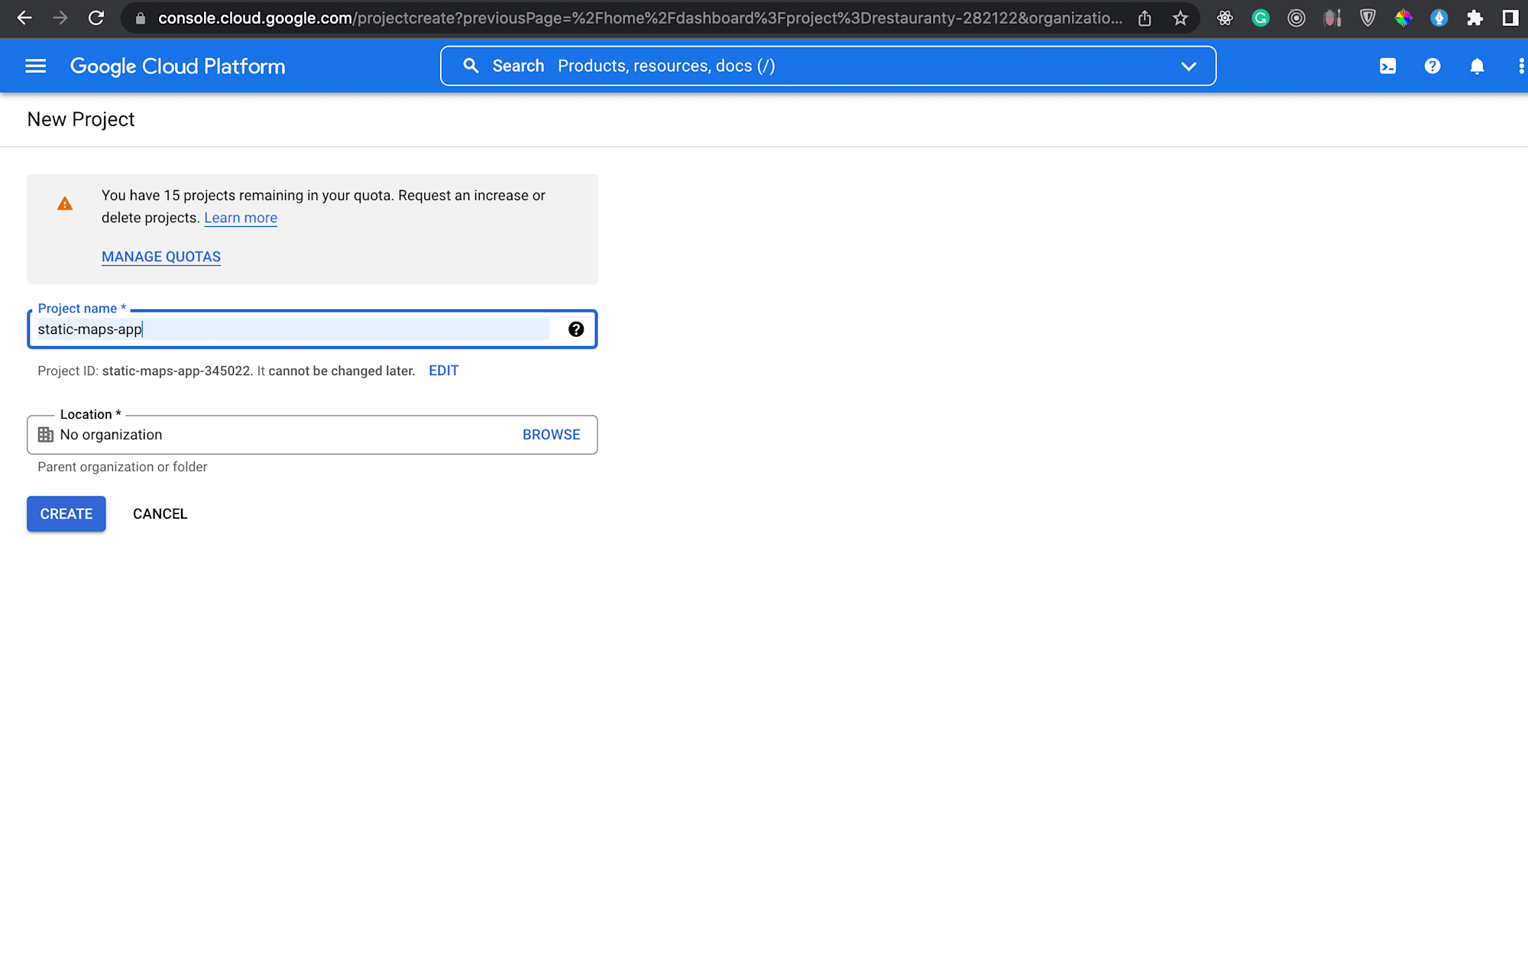Click the Location No organization field
The height and width of the screenshot is (955, 1528).
click(312, 435)
